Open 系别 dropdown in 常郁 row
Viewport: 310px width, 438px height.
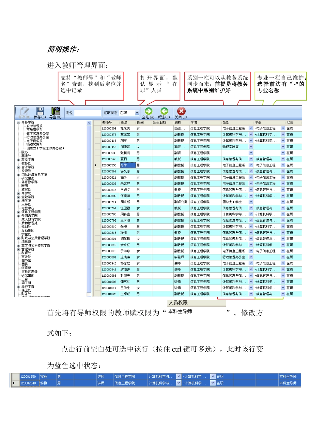179,376
